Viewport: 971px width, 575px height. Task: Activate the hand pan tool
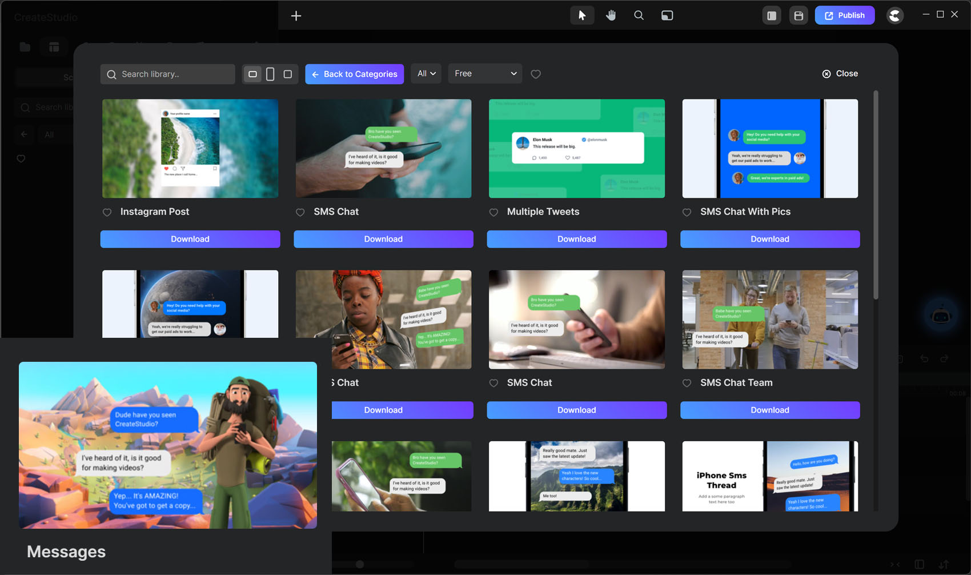pyautogui.click(x=611, y=15)
